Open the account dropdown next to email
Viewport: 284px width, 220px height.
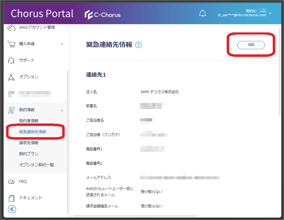(270, 13)
